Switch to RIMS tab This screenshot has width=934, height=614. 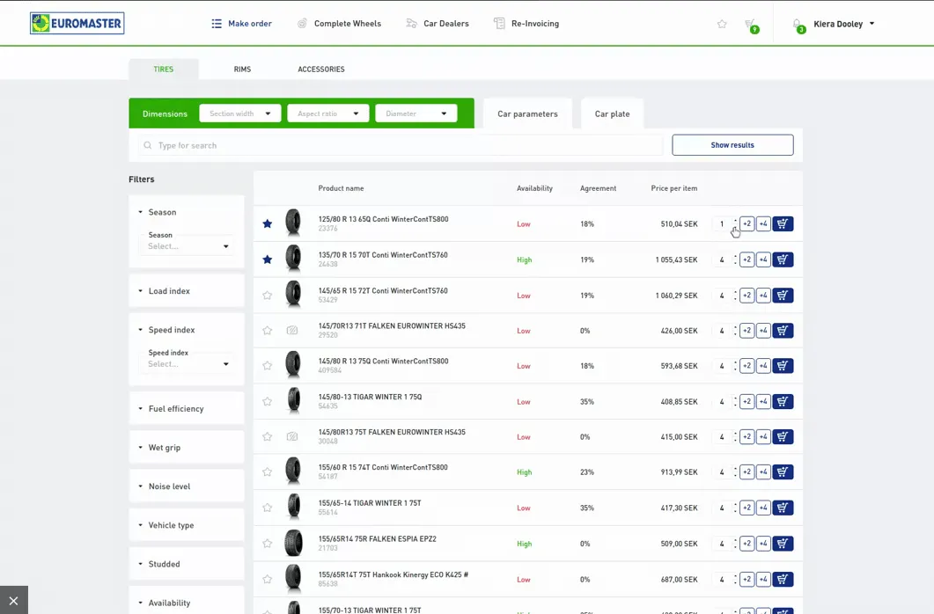click(242, 69)
